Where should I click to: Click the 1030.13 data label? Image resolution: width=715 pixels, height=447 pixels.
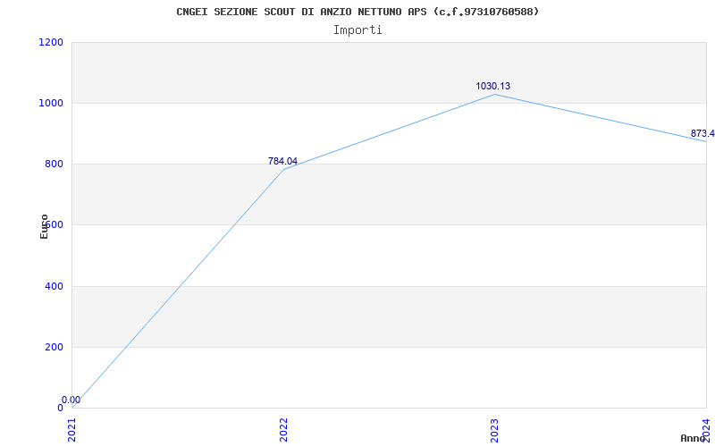point(493,86)
